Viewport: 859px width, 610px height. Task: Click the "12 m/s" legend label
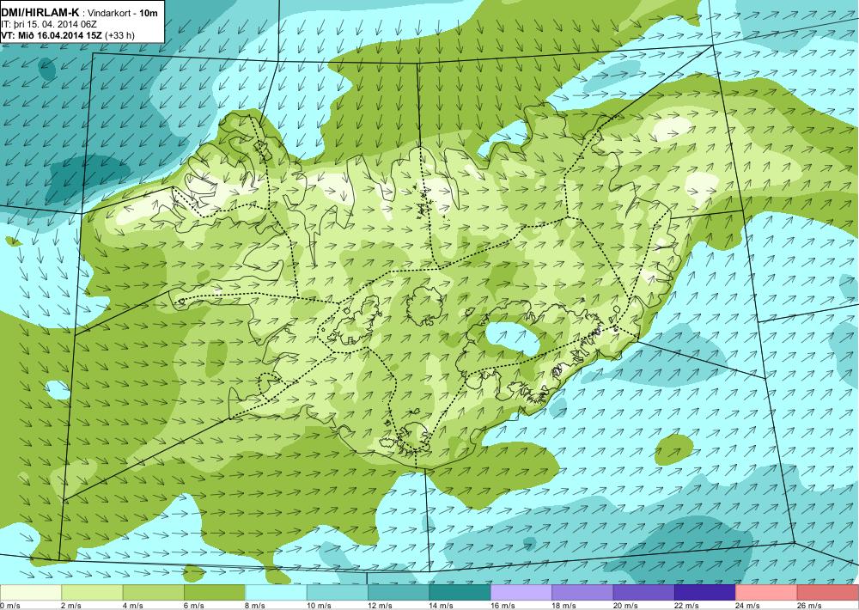(380, 606)
